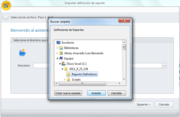Click Crear nueva carpeta button
180x117 pixels.
coord(68,93)
